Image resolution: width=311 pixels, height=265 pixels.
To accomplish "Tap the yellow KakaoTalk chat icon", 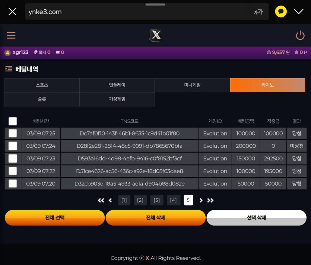I will tap(281, 12).
